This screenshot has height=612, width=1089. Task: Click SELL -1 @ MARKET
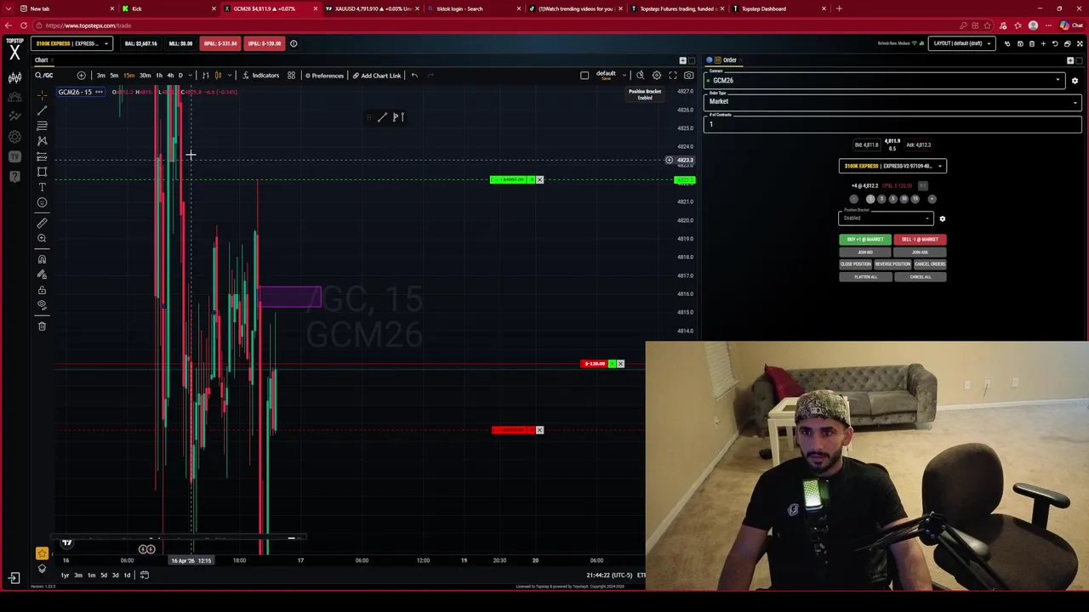(920, 240)
